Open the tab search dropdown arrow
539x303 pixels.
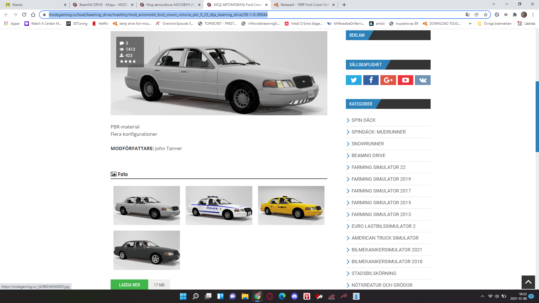click(x=494, y=4)
